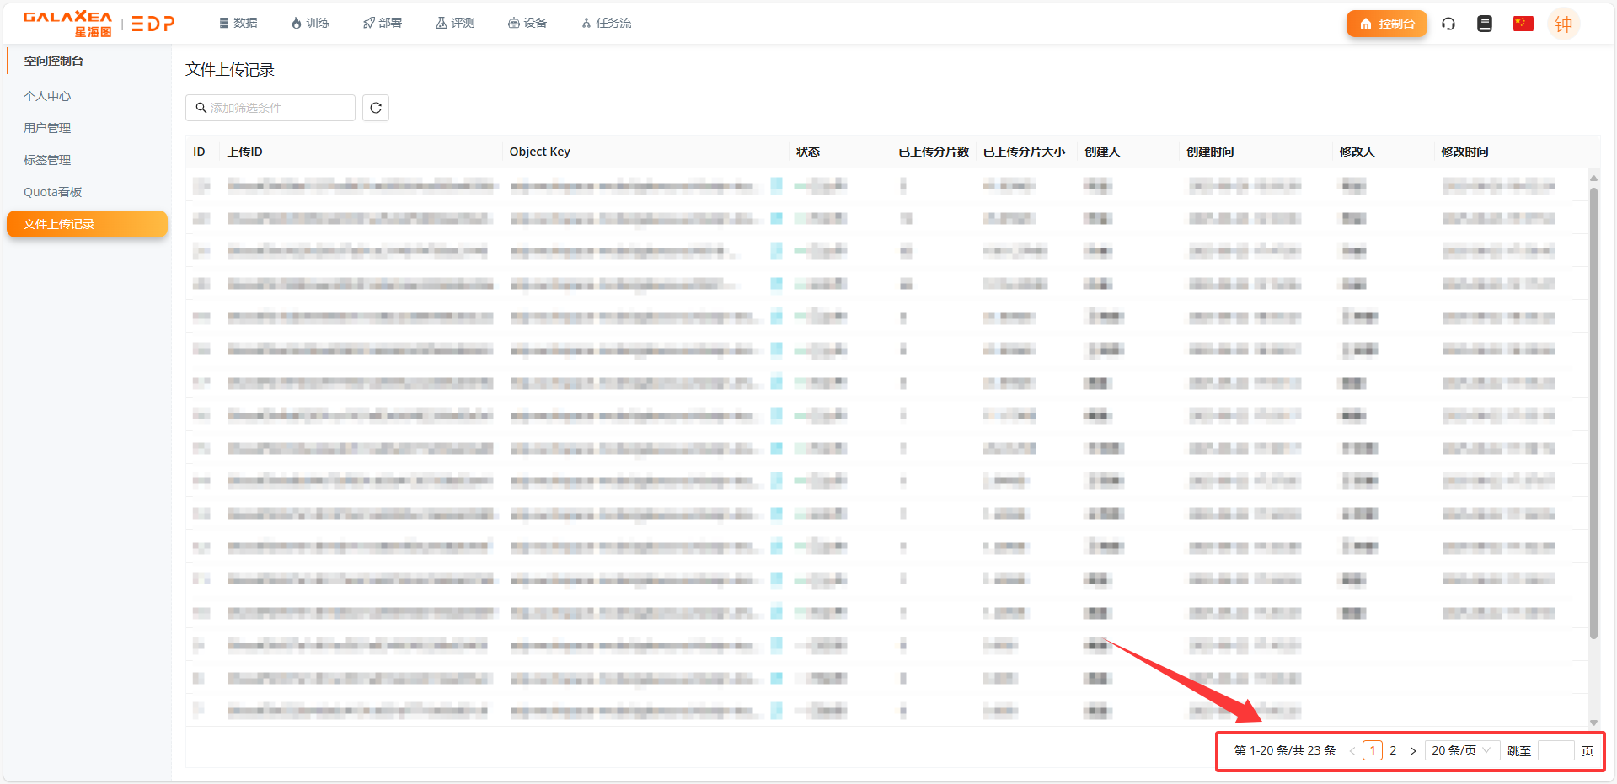Click the previous page left arrow
Screen dimensions: 1617x784
(1352, 750)
